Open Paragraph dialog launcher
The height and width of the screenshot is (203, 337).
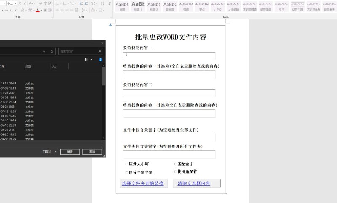click(x=111, y=18)
